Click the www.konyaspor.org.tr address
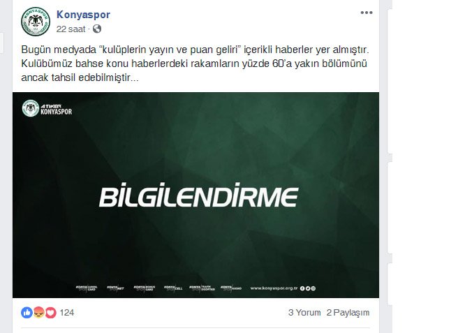Screen dimensions: 465x333 274,288
